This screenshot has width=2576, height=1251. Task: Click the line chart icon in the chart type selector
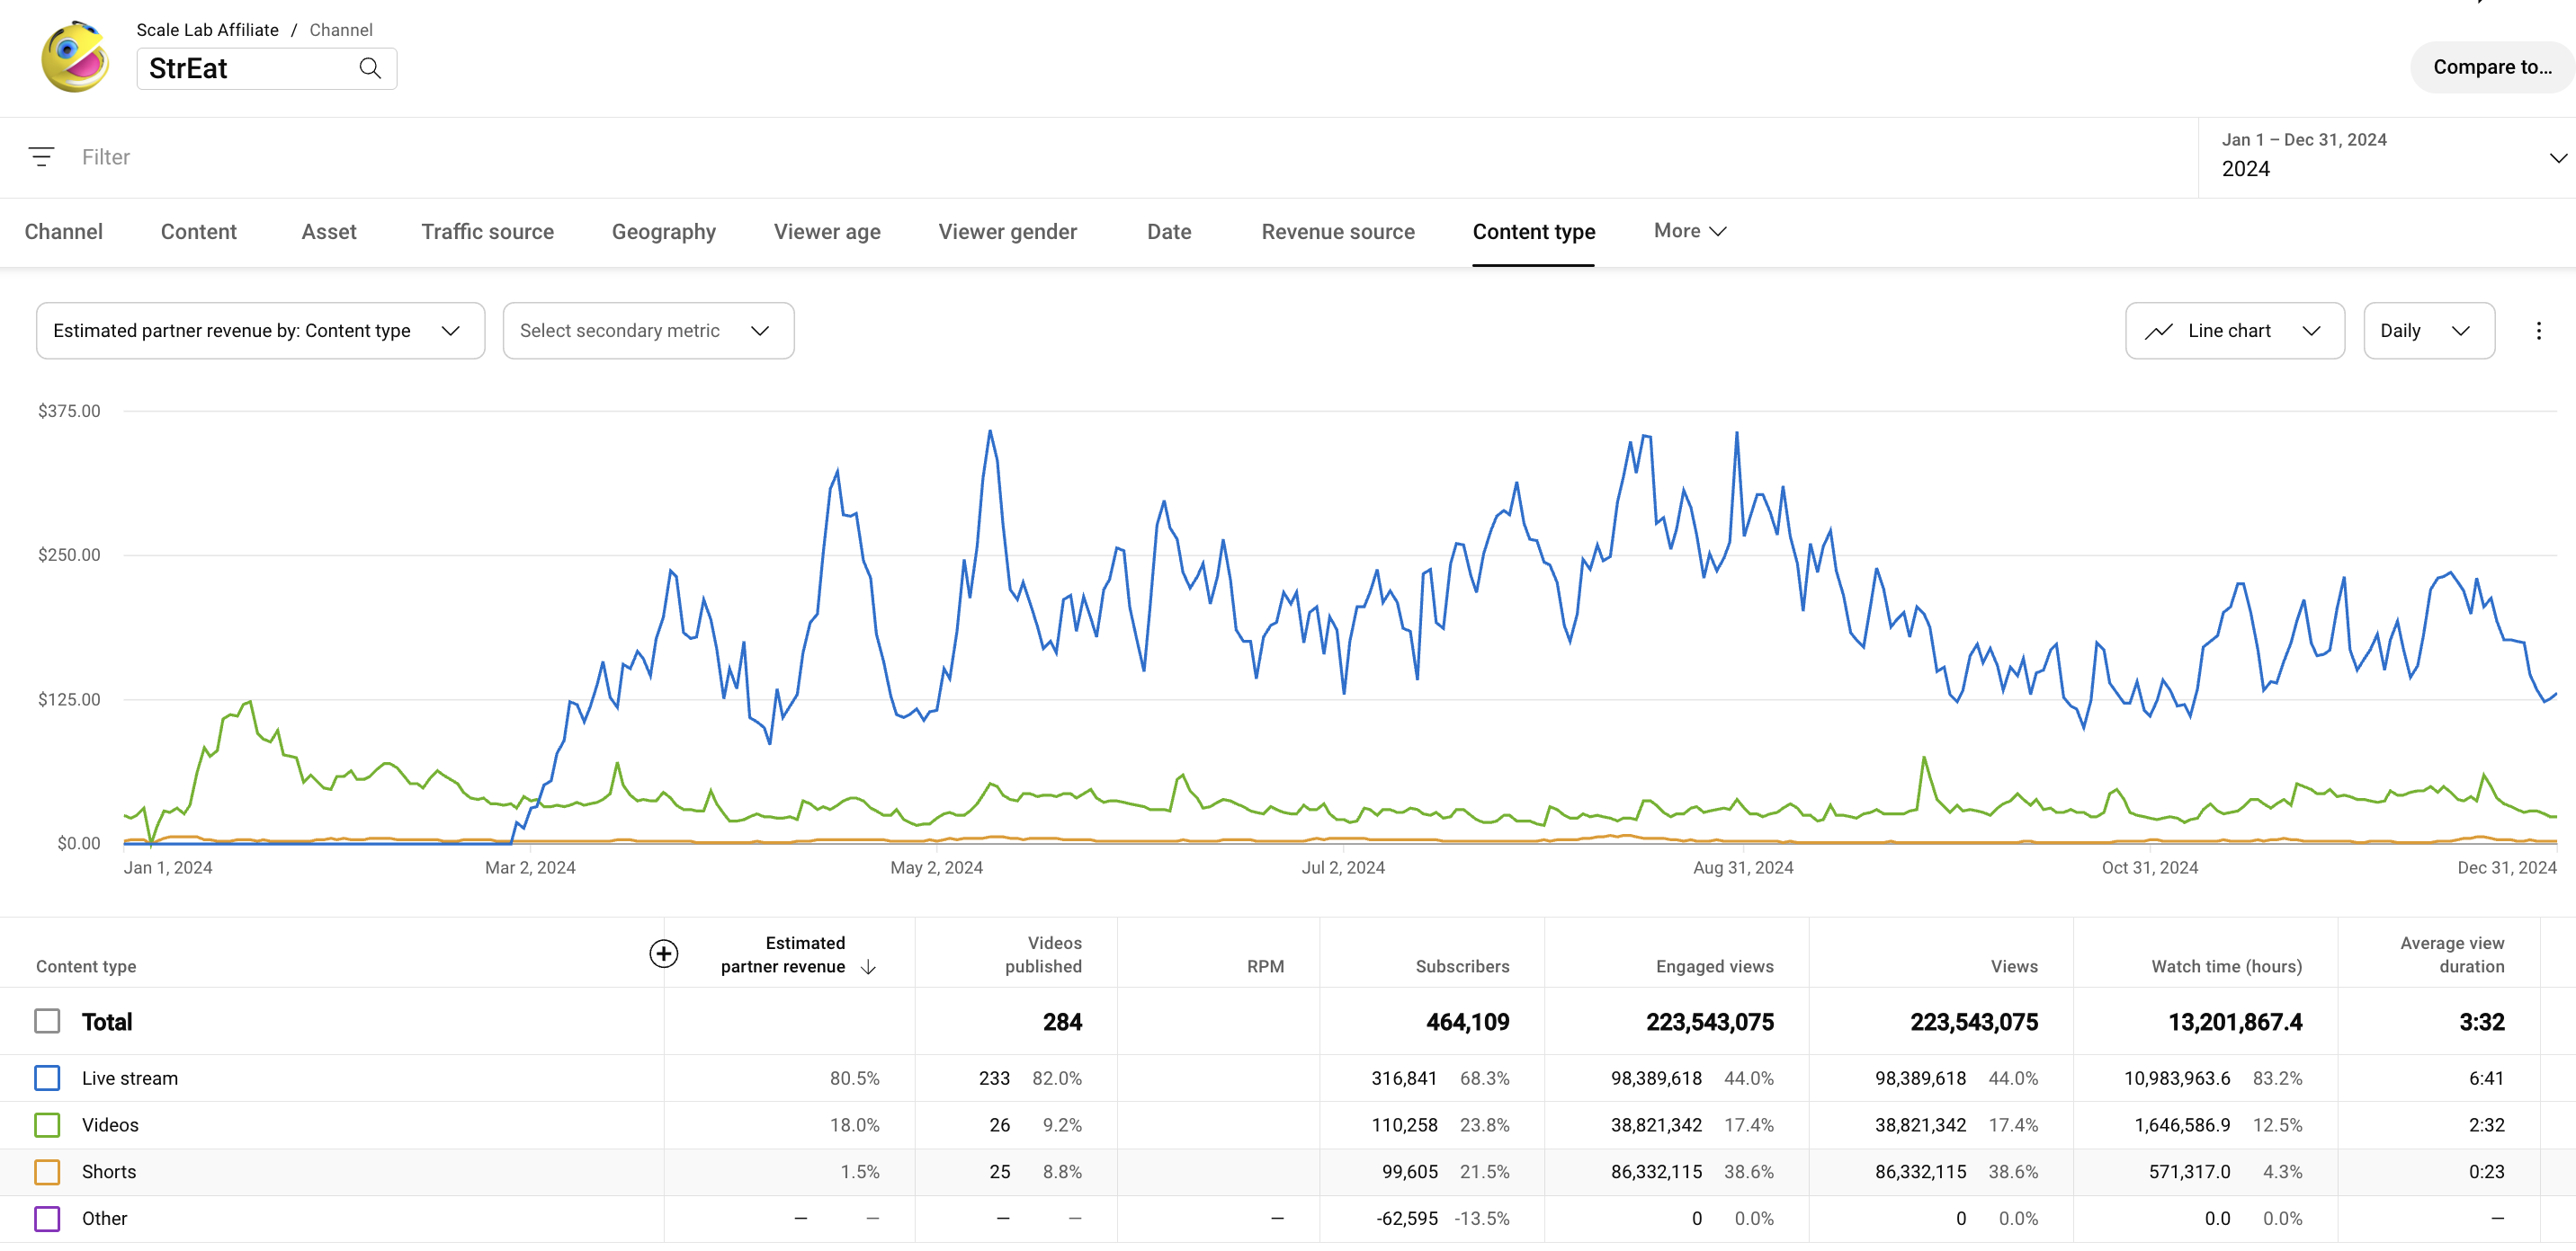(x=2159, y=331)
